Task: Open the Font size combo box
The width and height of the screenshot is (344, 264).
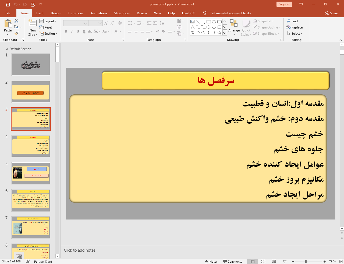Action: point(95,23)
